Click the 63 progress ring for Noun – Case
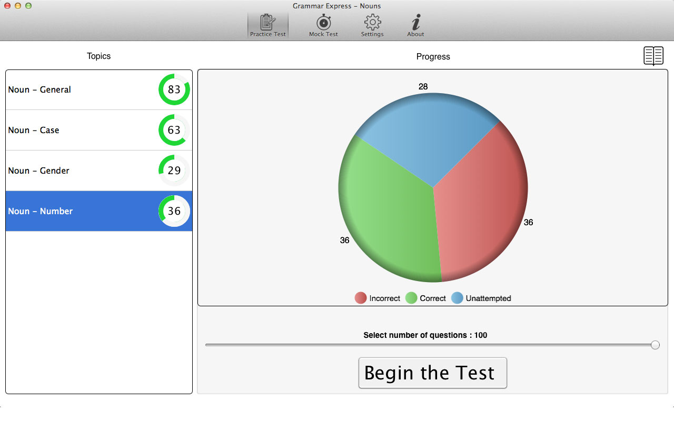The image size is (674, 421). tap(174, 130)
